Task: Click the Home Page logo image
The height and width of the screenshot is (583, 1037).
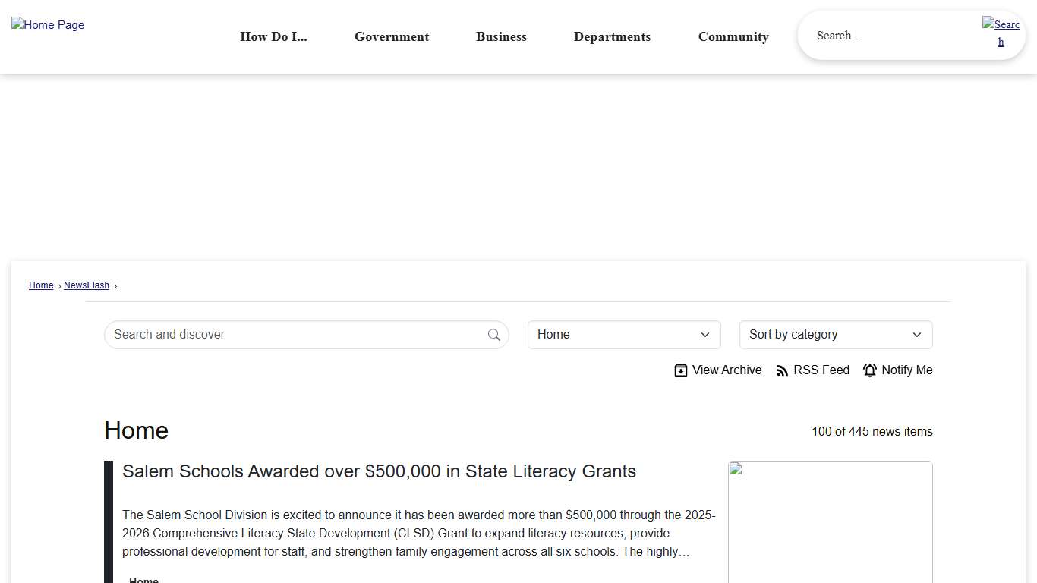Action: 48,25
